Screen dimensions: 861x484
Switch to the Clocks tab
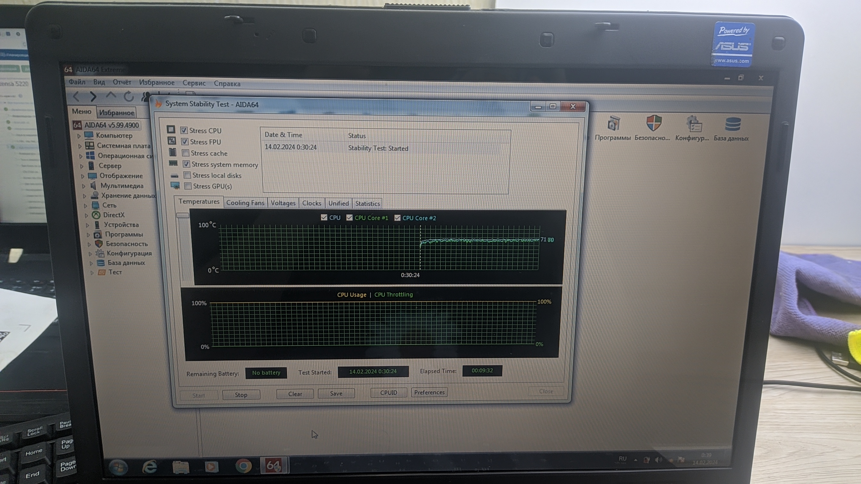tap(312, 203)
